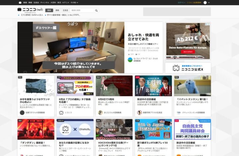Click the TV icon in the black top bar
Image resolution: width=239 pixels, height=156 pixels.
click(x=20, y=3)
